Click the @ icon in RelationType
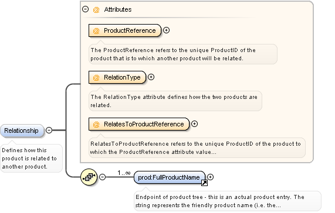Image resolution: width=335 pixels, height=213 pixels. tap(96, 77)
